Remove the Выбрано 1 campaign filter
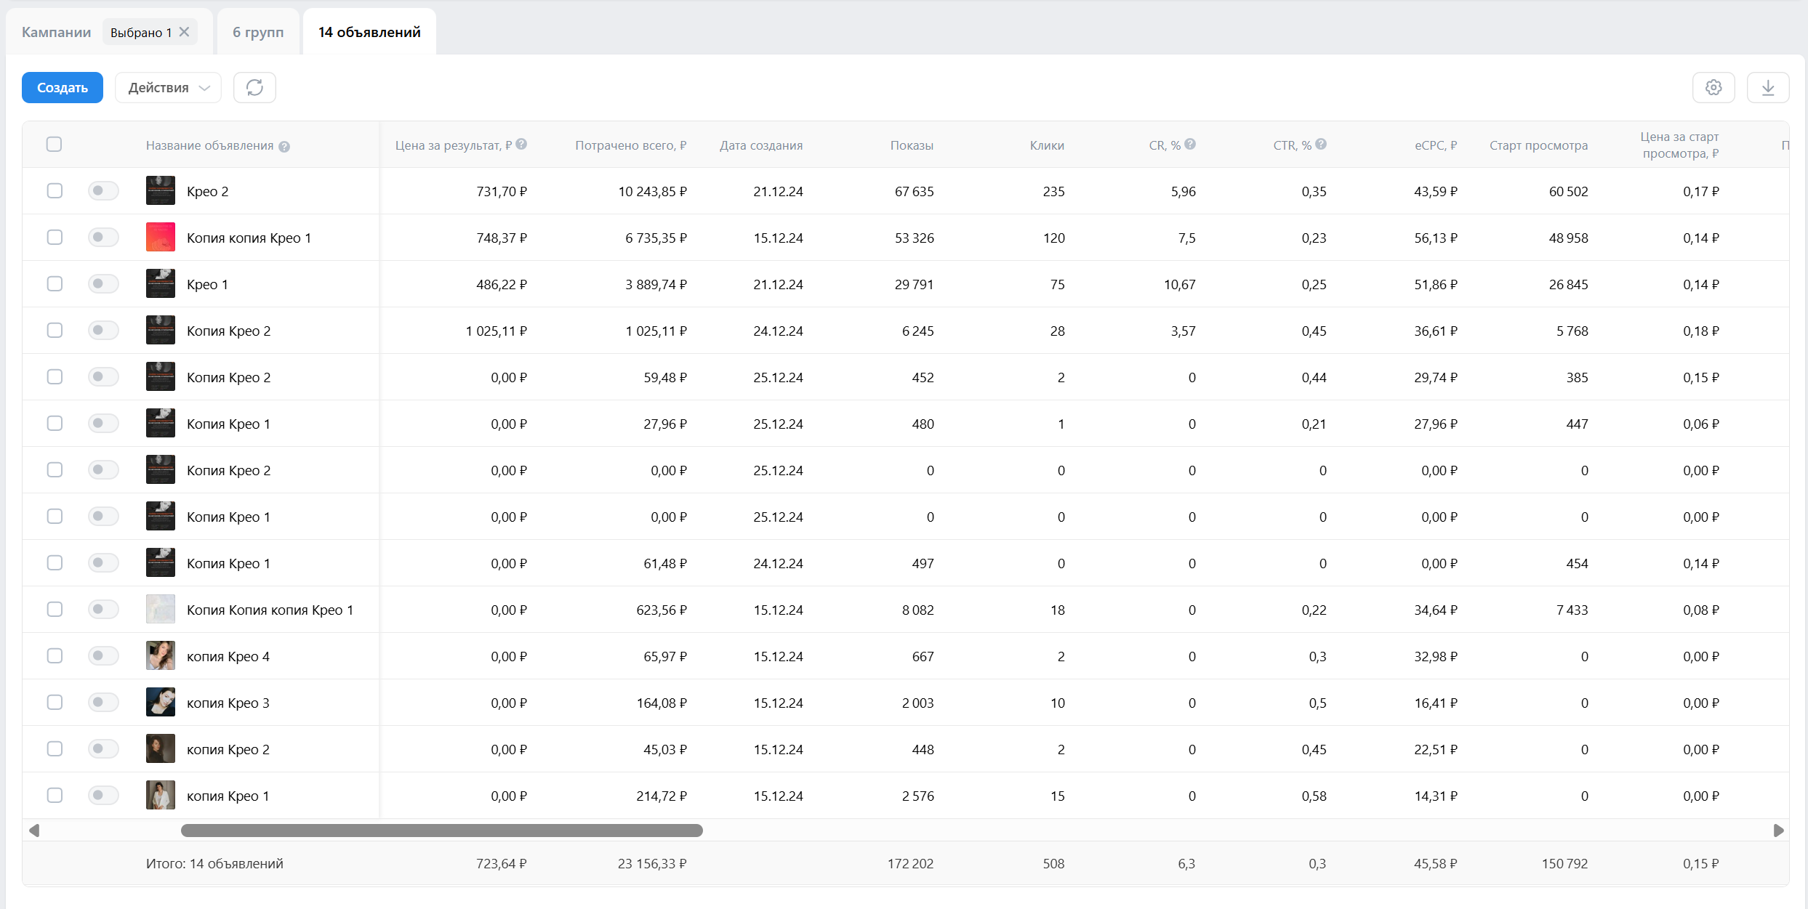The image size is (1808, 909). 185,32
